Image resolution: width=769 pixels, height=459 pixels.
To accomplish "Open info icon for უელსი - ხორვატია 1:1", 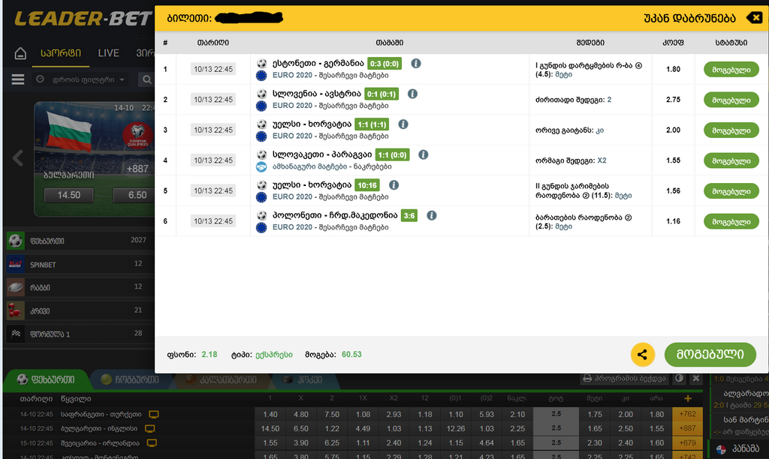I will [x=403, y=124].
